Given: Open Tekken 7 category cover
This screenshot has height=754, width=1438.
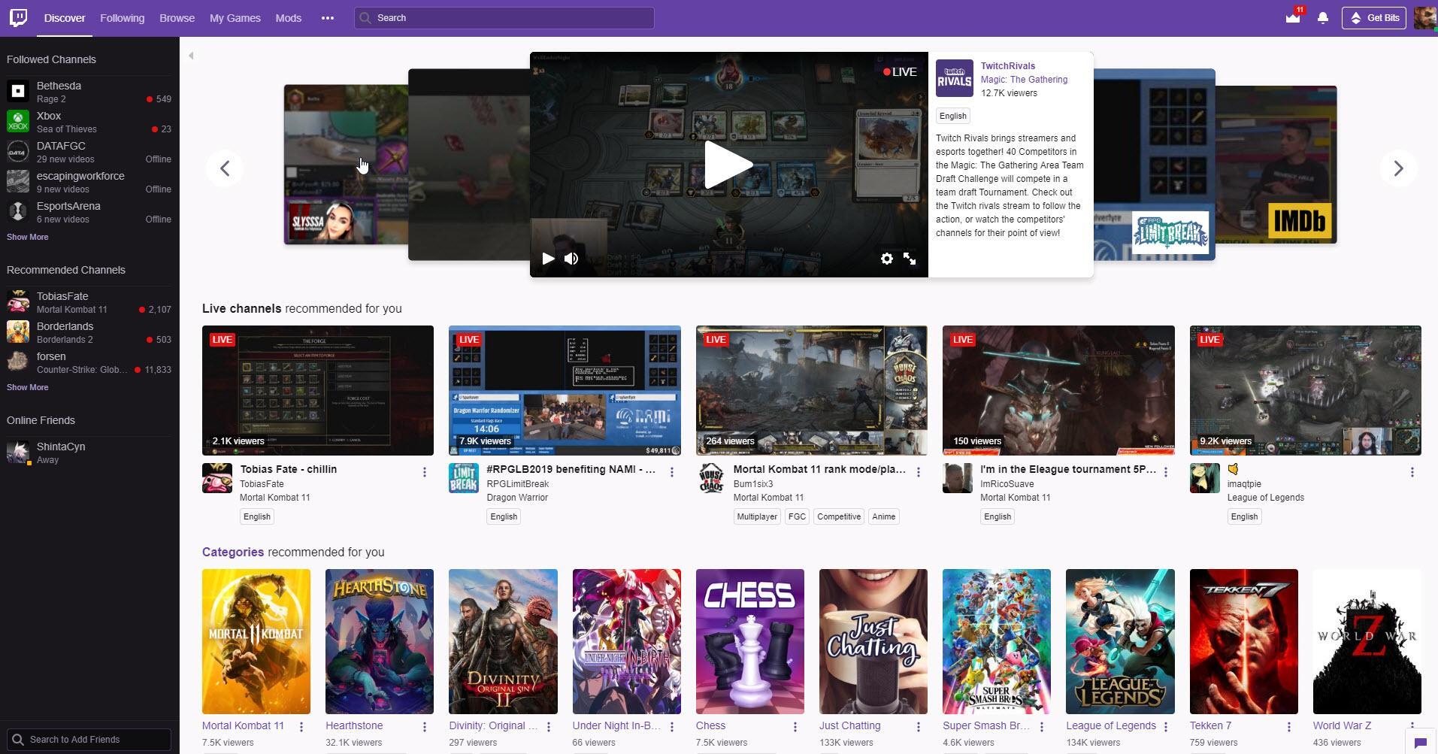Looking at the screenshot, I should (1243, 641).
